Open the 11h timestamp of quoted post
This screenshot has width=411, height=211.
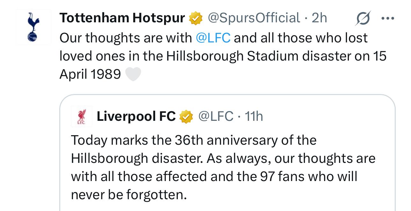(x=254, y=116)
